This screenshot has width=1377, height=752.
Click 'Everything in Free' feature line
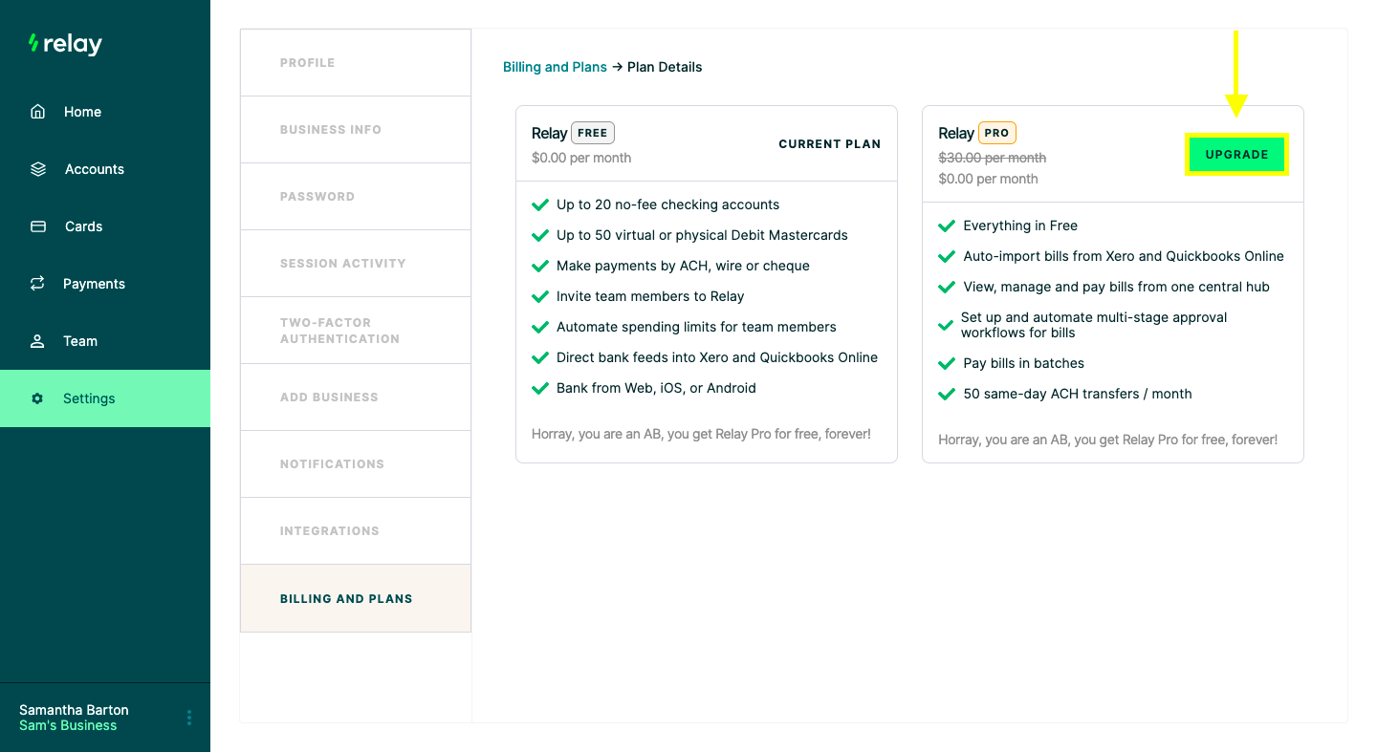click(1020, 226)
